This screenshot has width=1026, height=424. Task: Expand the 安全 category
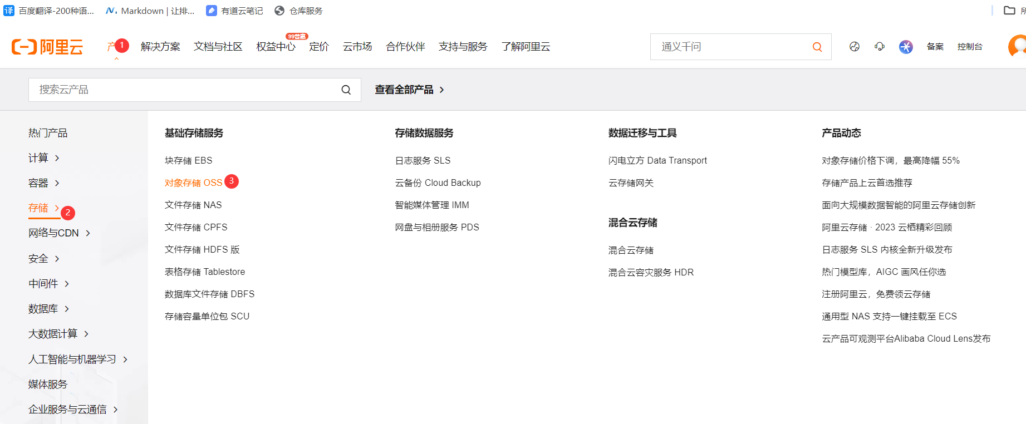pyautogui.click(x=44, y=259)
